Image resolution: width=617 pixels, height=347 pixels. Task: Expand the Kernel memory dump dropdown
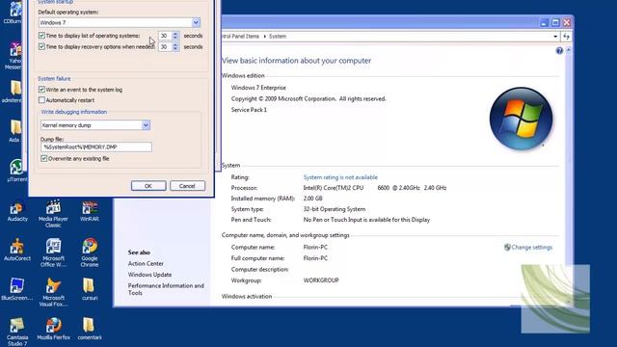pyautogui.click(x=146, y=125)
